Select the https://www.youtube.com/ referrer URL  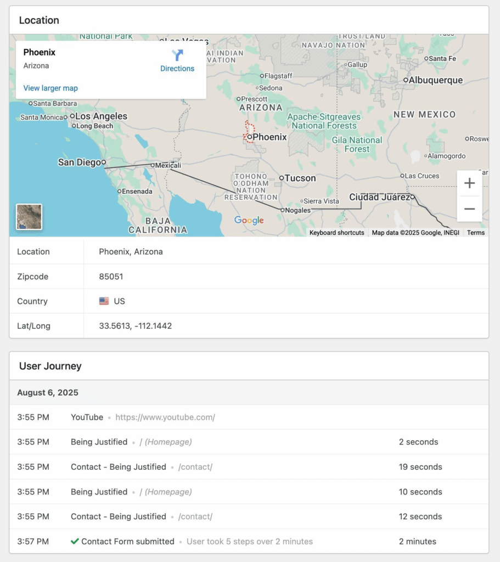click(x=165, y=417)
